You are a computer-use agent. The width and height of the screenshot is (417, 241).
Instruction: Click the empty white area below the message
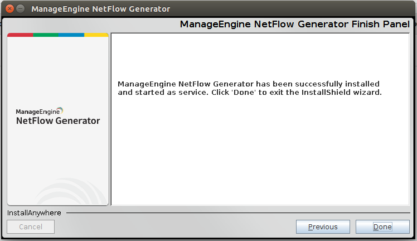[260, 156]
